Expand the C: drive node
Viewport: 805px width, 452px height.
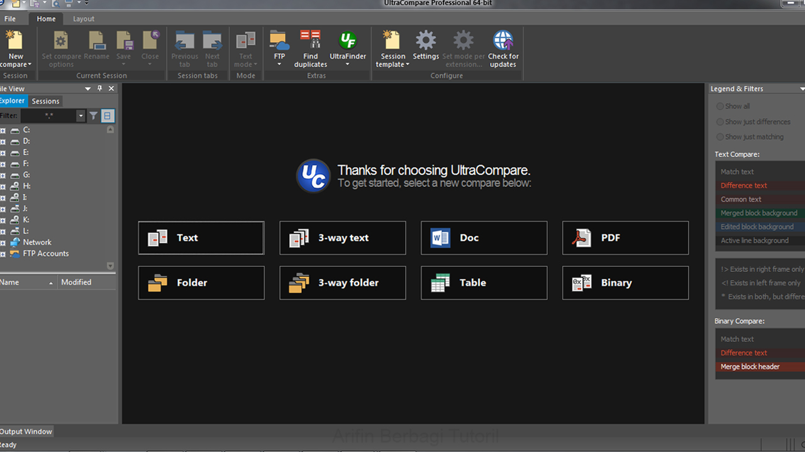(3, 131)
